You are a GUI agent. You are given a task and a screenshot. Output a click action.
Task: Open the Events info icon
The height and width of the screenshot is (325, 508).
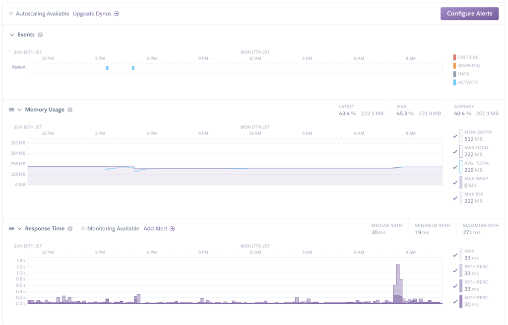(x=40, y=35)
